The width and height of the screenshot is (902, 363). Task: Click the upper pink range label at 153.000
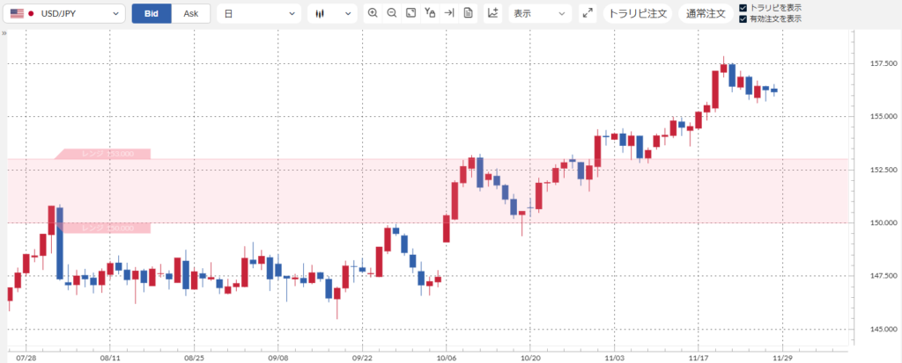106,154
